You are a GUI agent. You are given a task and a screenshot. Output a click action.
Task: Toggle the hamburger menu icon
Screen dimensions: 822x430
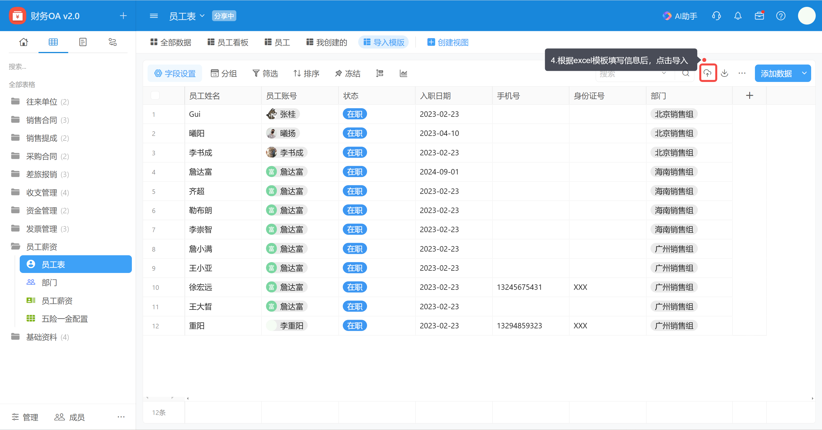pyautogui.click(x=154, y=16)
